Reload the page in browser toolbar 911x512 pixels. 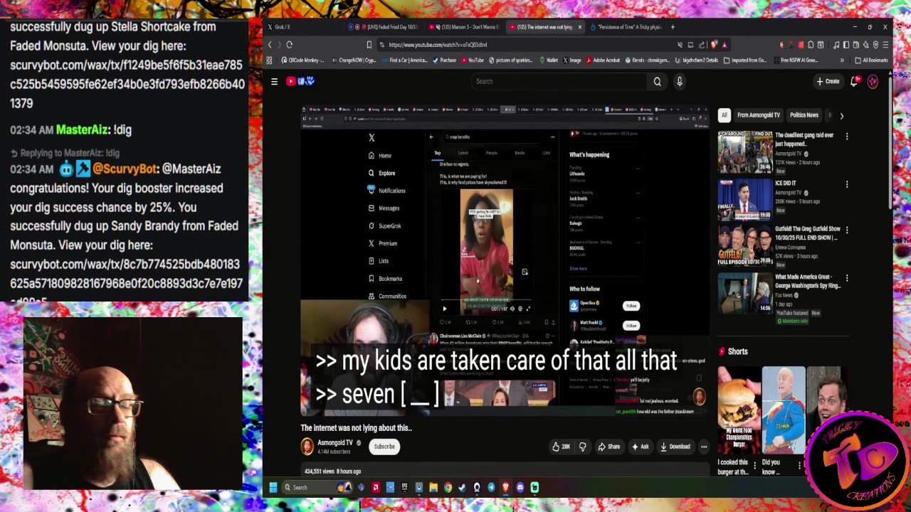tap(290, 45)
